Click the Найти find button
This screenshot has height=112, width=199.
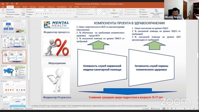click(x=142, y=10)
